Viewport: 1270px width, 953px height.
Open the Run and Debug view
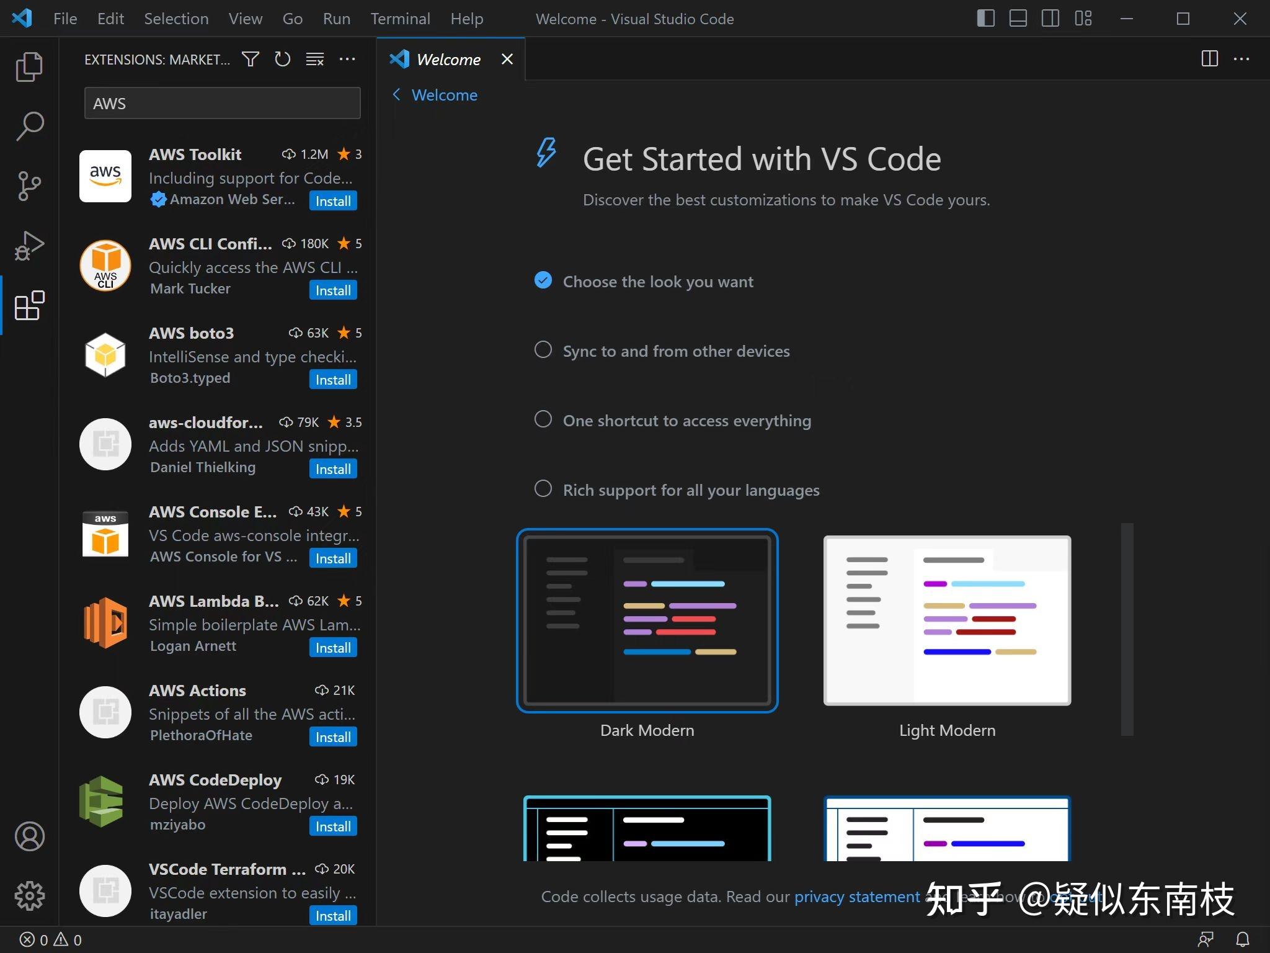tap(29, 245)
